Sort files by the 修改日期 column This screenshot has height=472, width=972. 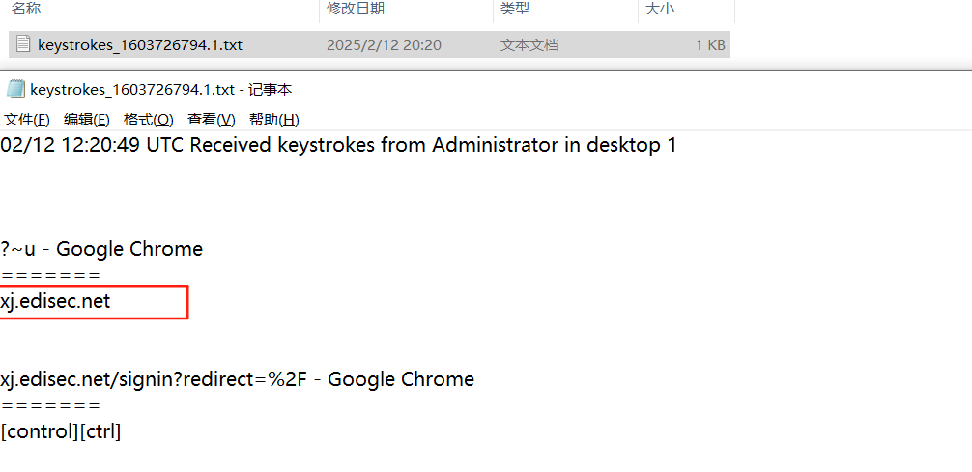356,9
